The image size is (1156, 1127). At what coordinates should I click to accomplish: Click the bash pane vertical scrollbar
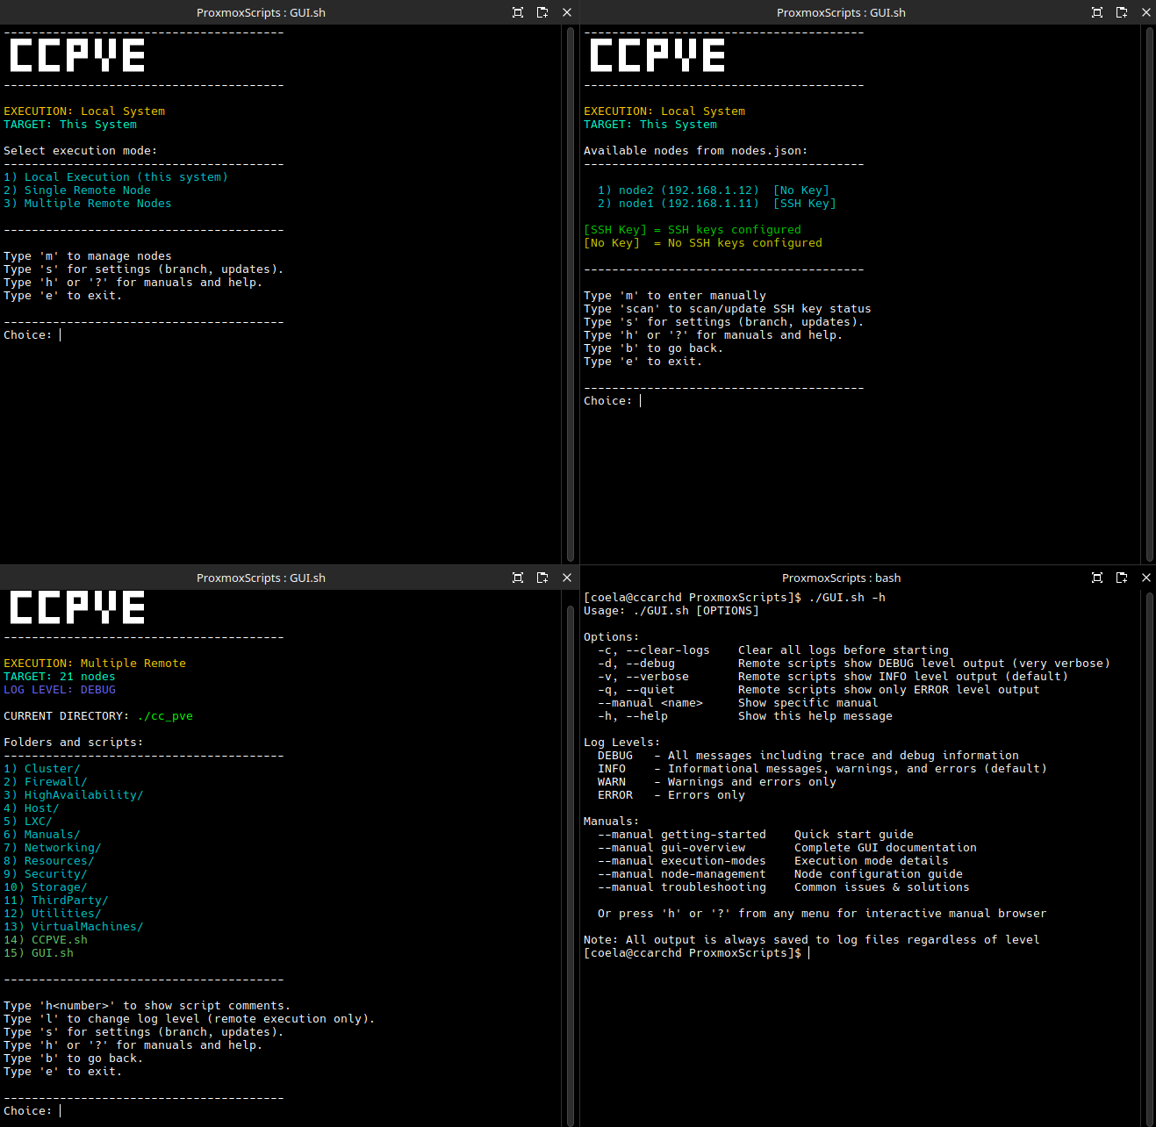point(1150,858)
